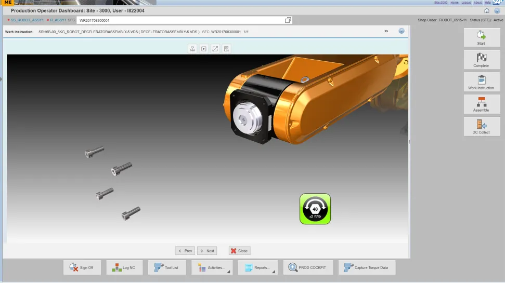Click the green 40 ft/lb torque indicator
Viewport: 505px width, 283px height.
pyautogui.click(x=315, y=209)
